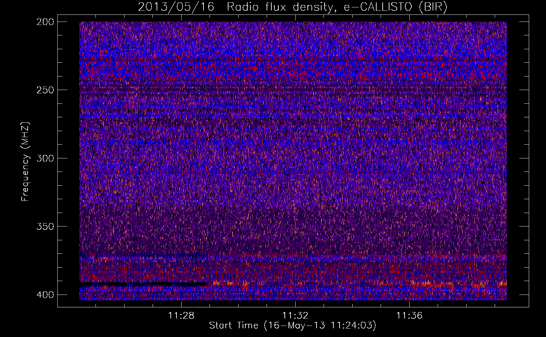Click the 400 frequency tick label
Image resolution: width=546 pixels, height=337 pixels.
click(45, 295)
